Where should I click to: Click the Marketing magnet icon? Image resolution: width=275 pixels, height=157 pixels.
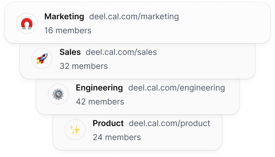click(x=27, y=23)
